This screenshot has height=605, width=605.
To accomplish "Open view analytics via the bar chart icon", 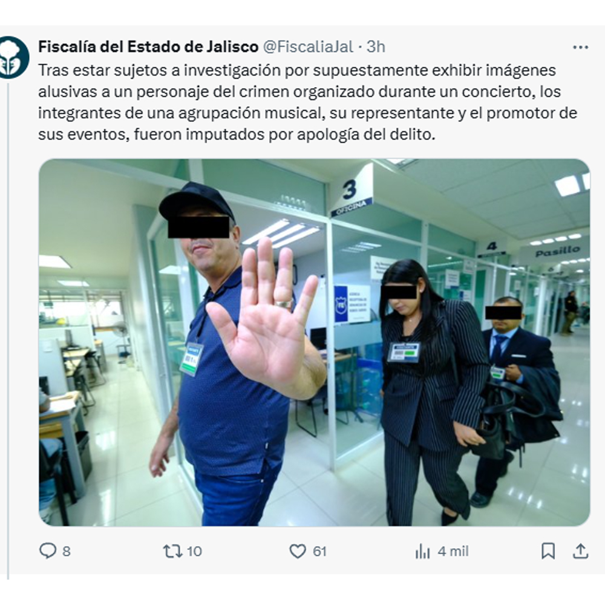I will click(x=423, y=551).
